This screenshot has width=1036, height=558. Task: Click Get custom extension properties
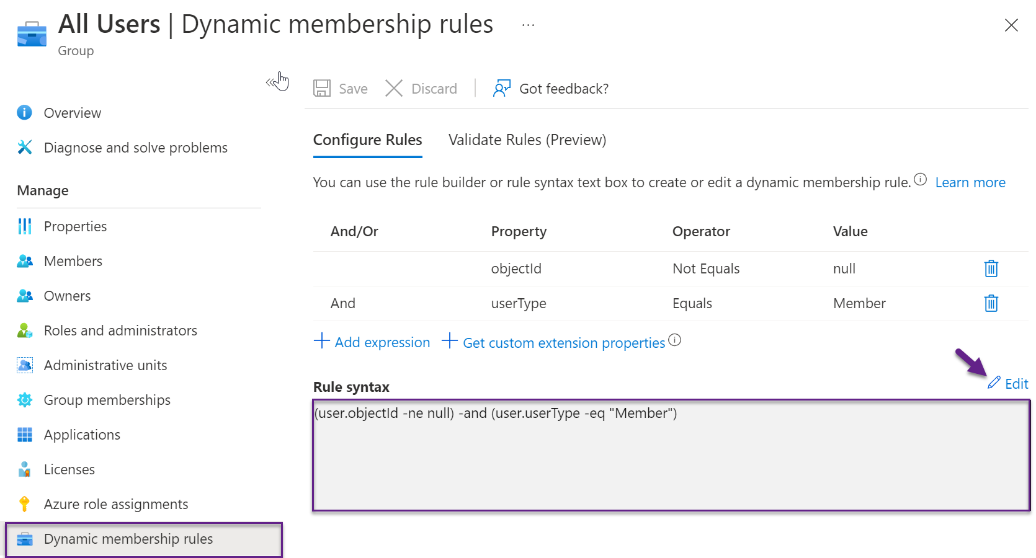[x=553, y=342]
